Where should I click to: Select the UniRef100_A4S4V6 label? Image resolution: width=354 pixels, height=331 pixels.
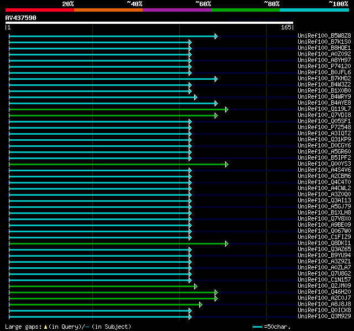pyautogui.click(x=324, y=170)
